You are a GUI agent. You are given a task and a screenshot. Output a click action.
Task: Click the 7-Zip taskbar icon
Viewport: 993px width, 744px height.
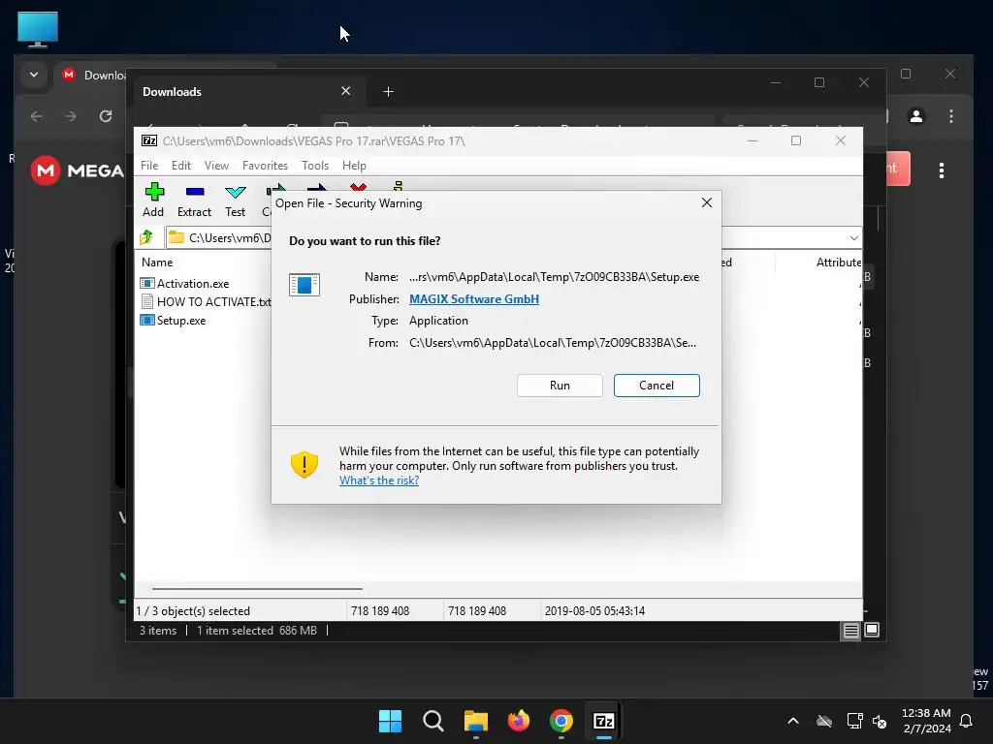tap(604, 721)
